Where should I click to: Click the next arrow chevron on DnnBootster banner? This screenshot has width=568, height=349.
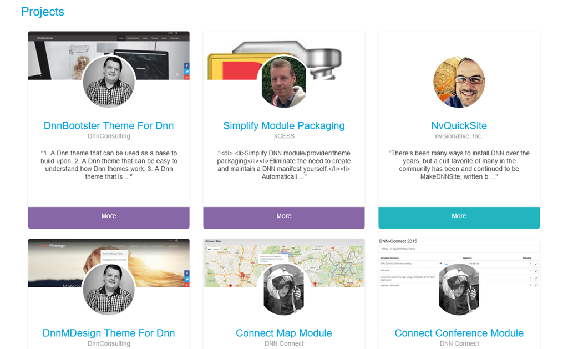pyautogui.click(x=177, y=74)
